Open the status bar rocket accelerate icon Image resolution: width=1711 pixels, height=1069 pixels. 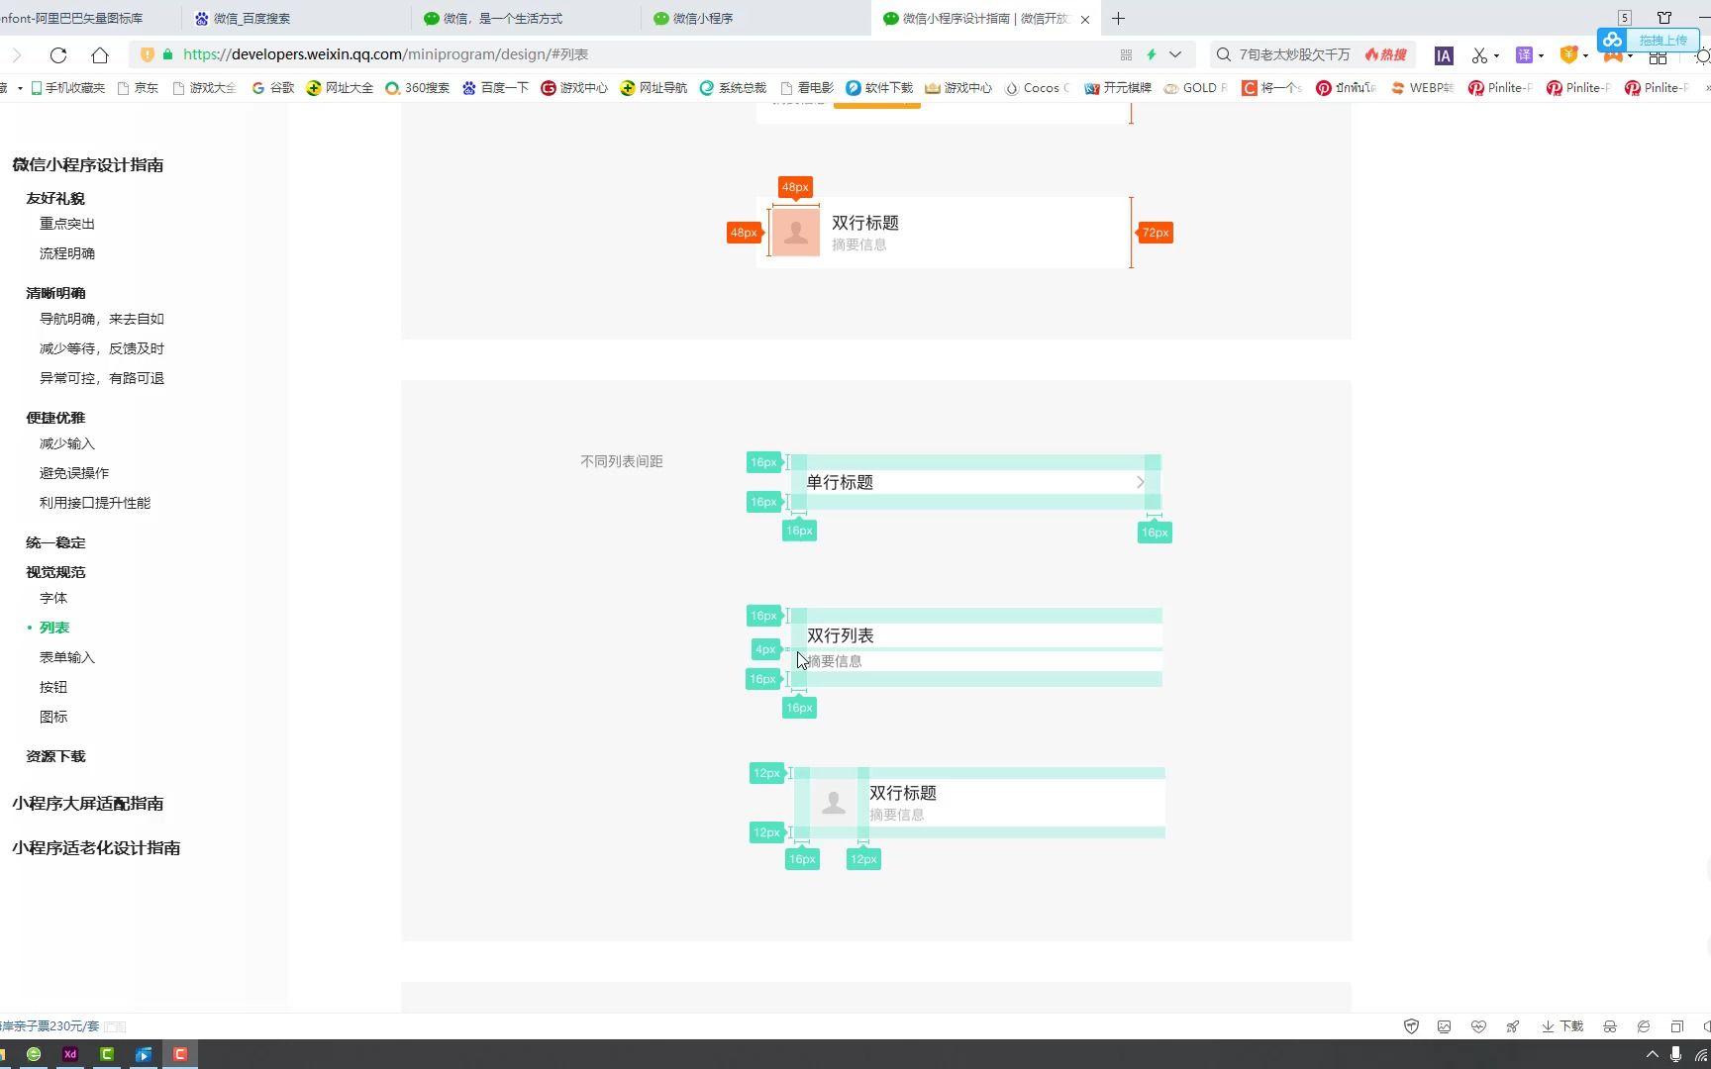(1512, 1026)
